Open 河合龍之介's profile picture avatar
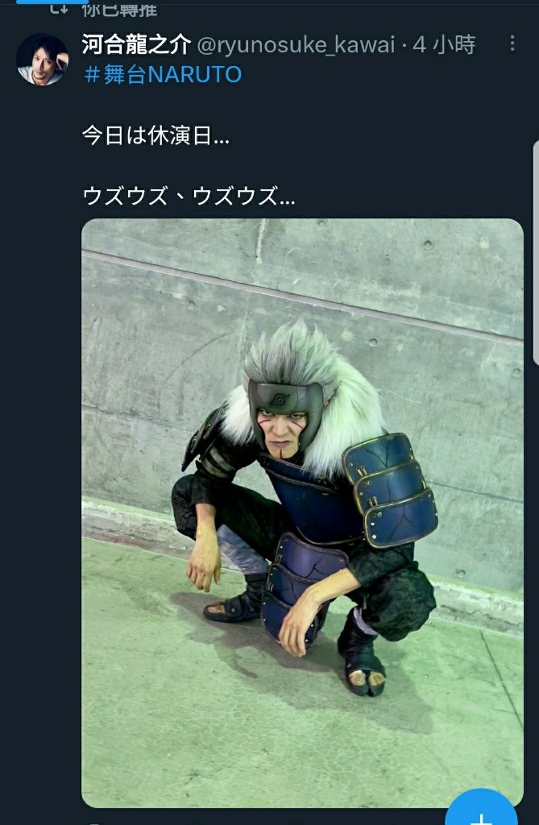Viewport: 539px width, 825px height. point(42,60)
